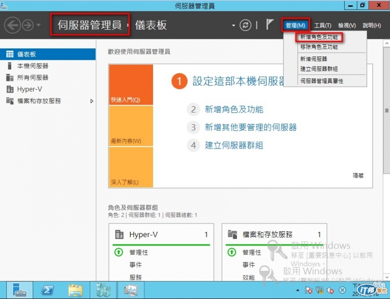This screenshot has width=390, height=299.
Task: Click 隱藏 to hide welcome panel
Action: point(358,176)
